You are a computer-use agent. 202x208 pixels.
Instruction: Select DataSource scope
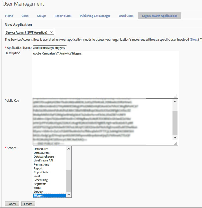pos(49,149)
